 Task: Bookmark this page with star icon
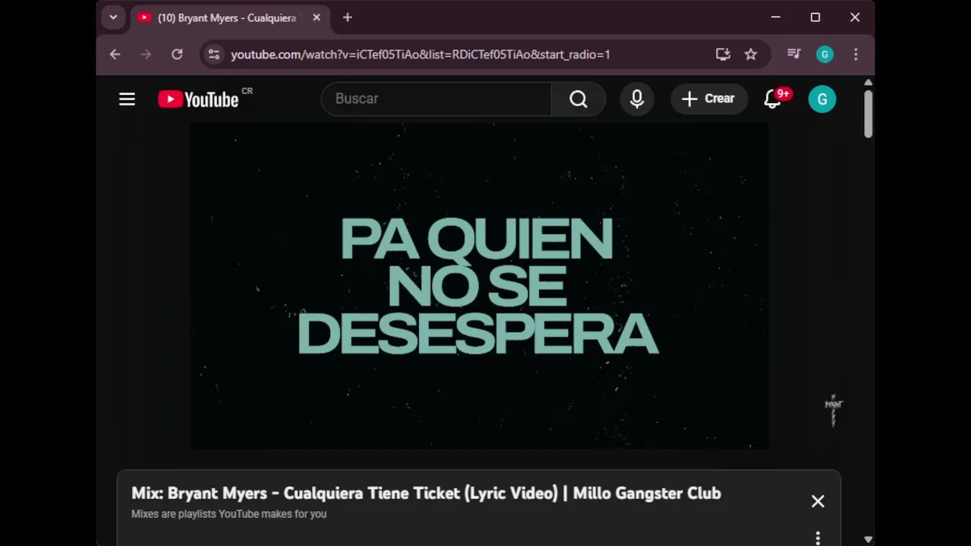coord(751,55)
